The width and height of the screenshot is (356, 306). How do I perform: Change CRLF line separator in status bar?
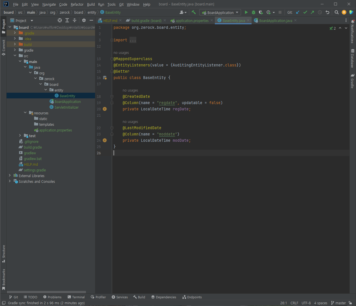point(294,303)
